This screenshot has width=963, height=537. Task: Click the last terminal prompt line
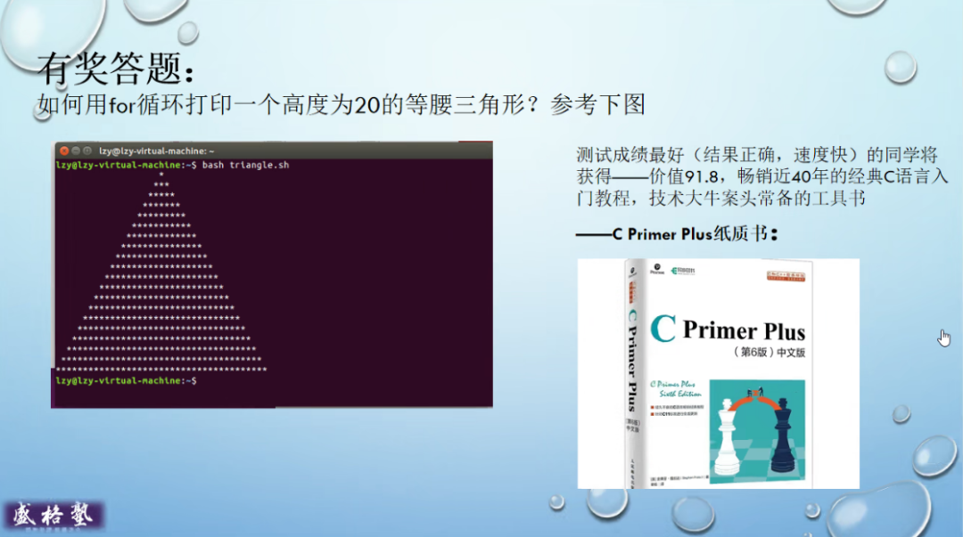coord(127,381)
